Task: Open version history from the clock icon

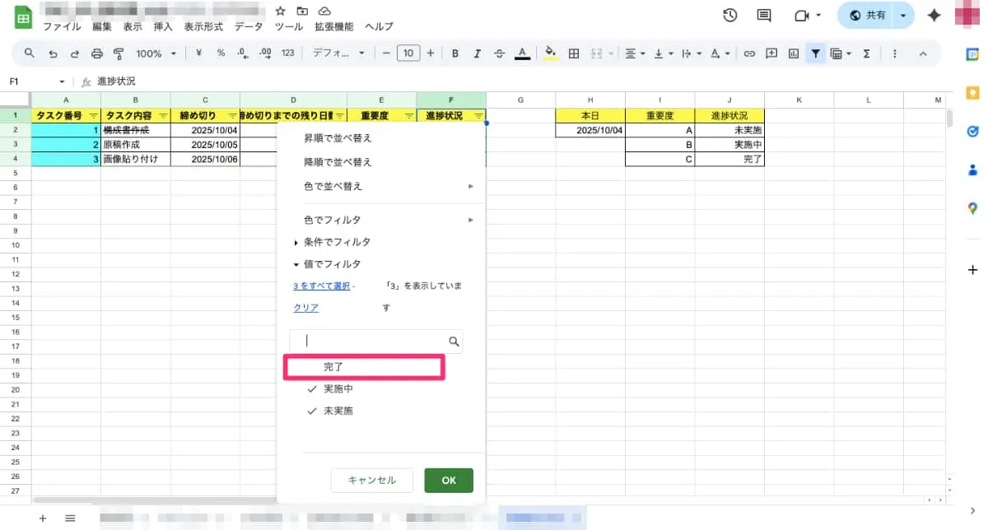Action: (x=729, y=14)
